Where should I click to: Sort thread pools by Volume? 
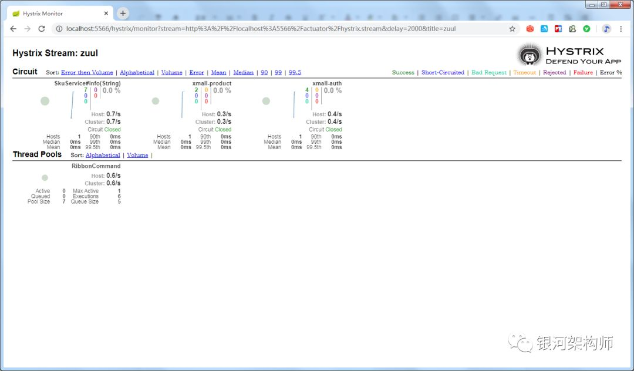[137, 155]
